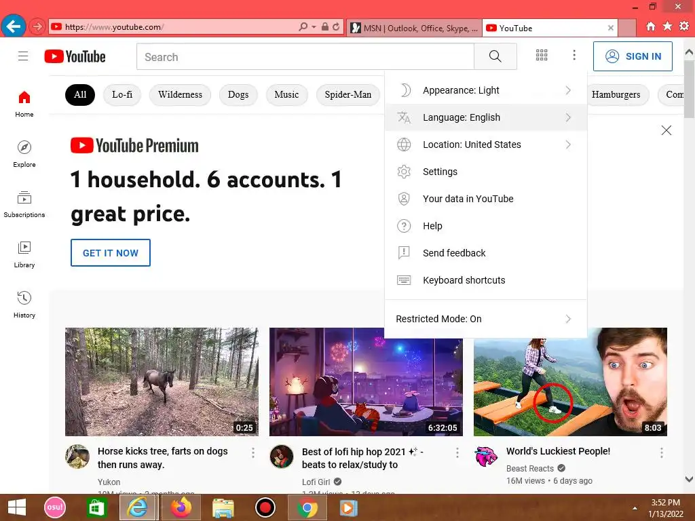Open Windows Store from the taskbar
The image size is (695, 521).
coord(96,507)
